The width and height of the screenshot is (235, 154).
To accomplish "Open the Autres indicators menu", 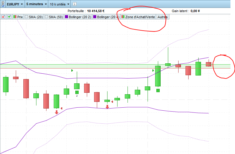I will pos(162,17).
